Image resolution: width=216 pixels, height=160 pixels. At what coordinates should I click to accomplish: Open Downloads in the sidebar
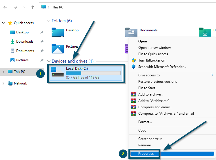25,41
